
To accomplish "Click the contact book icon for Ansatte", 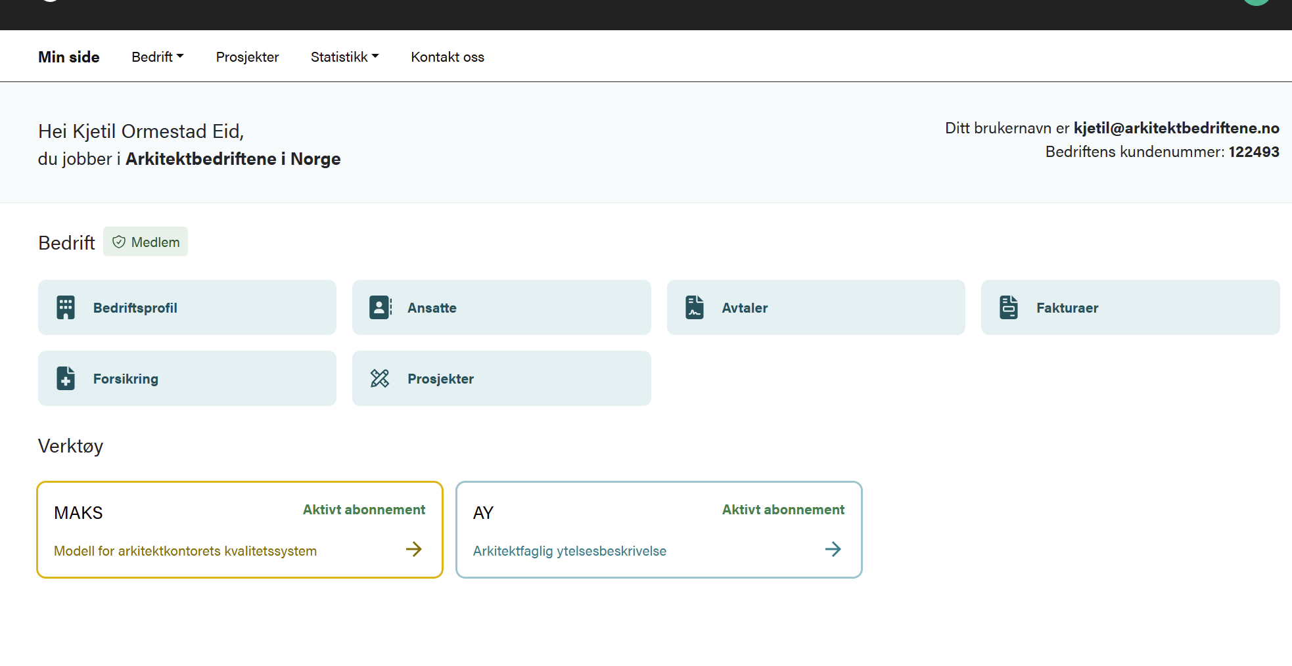I will (x=381, y=307).
